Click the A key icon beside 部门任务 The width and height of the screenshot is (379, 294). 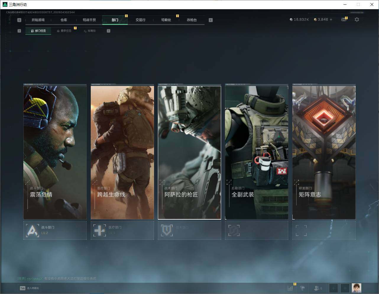(x=19, y=31)
